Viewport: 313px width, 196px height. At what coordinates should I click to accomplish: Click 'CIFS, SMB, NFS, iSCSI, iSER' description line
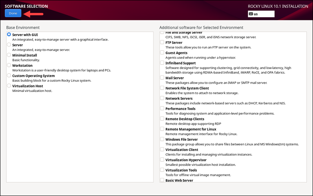tap(211, 37)
